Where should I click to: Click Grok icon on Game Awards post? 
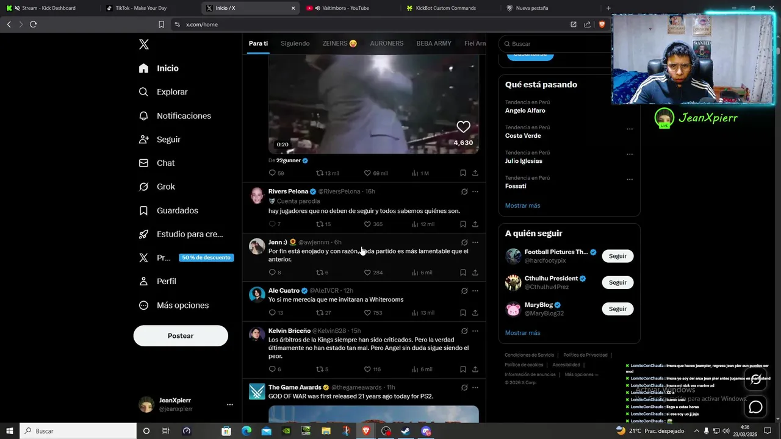pos(464,387)
